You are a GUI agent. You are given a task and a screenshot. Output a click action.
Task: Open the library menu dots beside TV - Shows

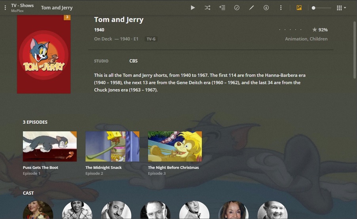[5, 8]
